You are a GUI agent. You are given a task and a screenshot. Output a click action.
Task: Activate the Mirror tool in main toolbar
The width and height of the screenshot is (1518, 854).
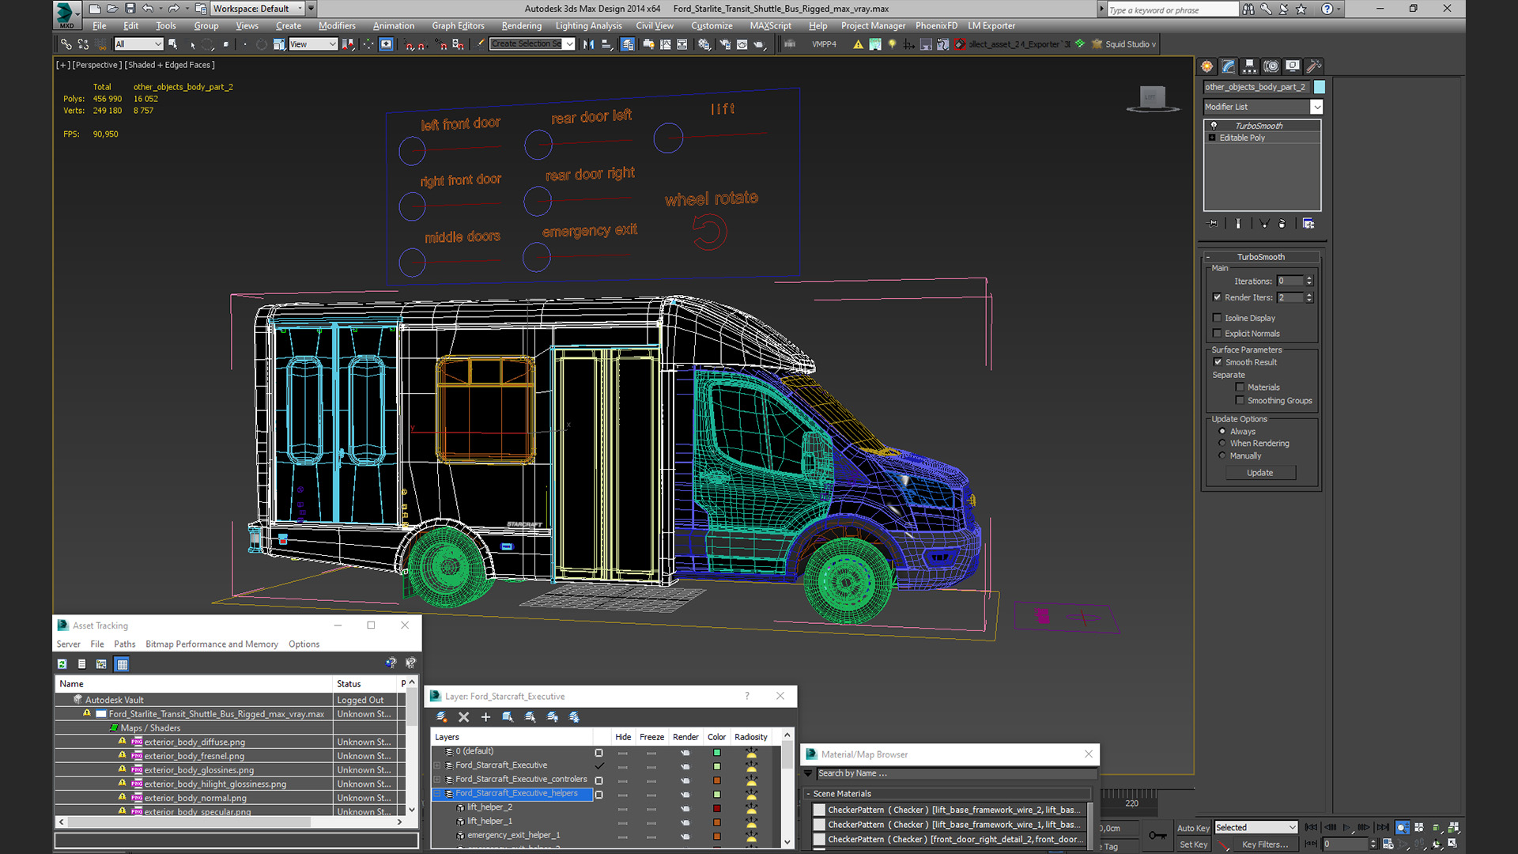point(588,44)
